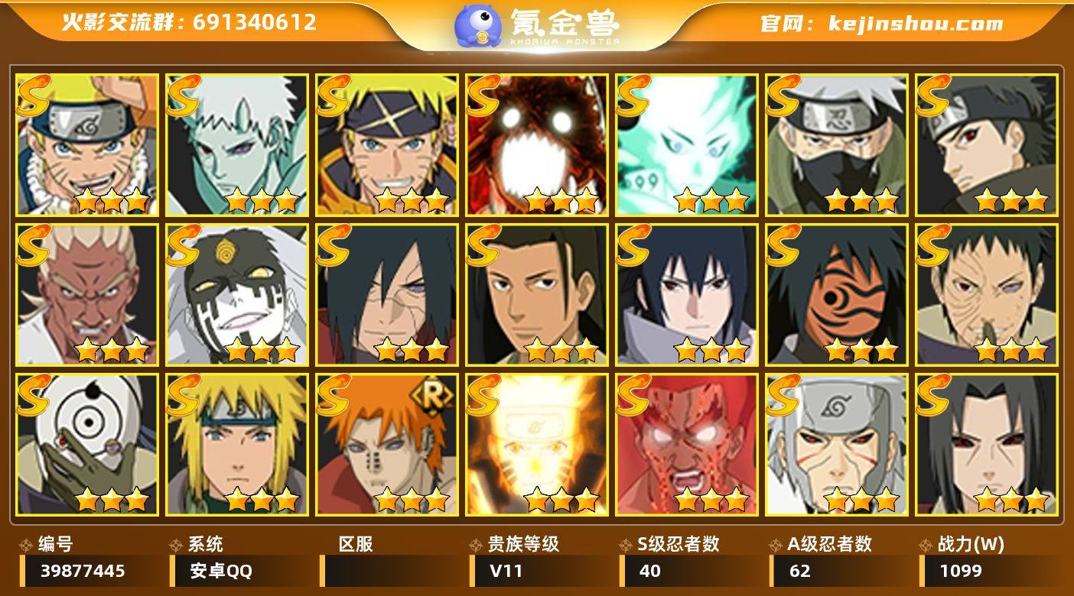
Task: Click the 火影交流群 691340612 group text
Action: (189, 22)
